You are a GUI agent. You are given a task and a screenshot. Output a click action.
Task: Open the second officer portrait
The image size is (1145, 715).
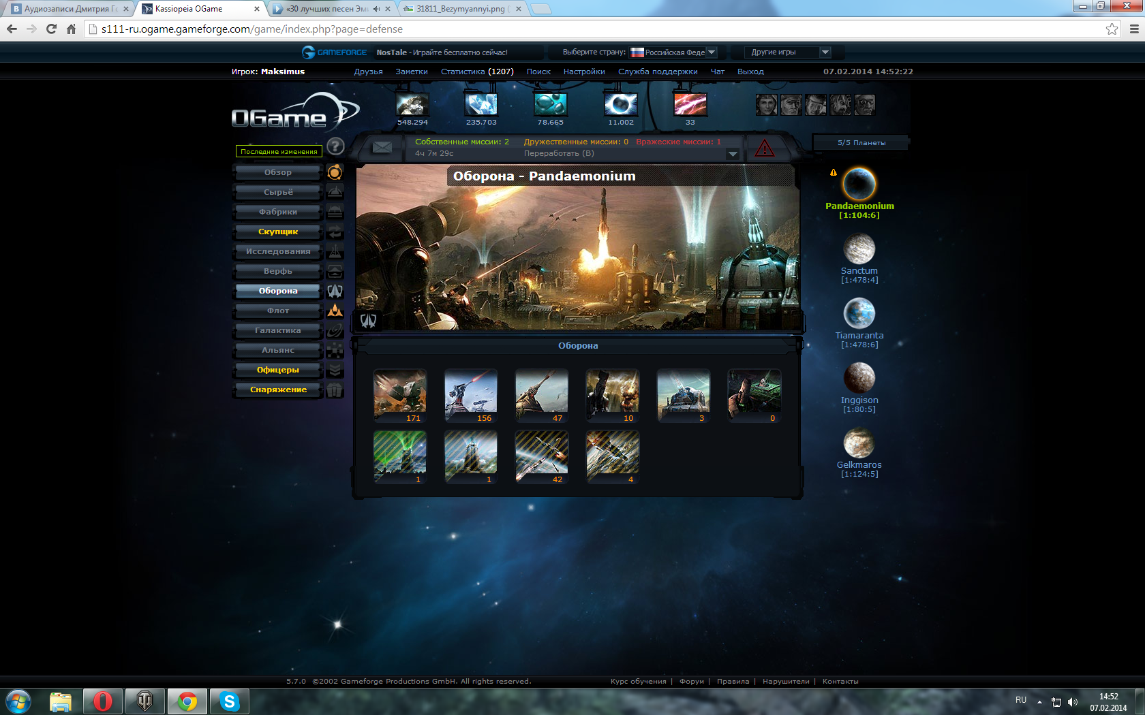pos(791,104)
